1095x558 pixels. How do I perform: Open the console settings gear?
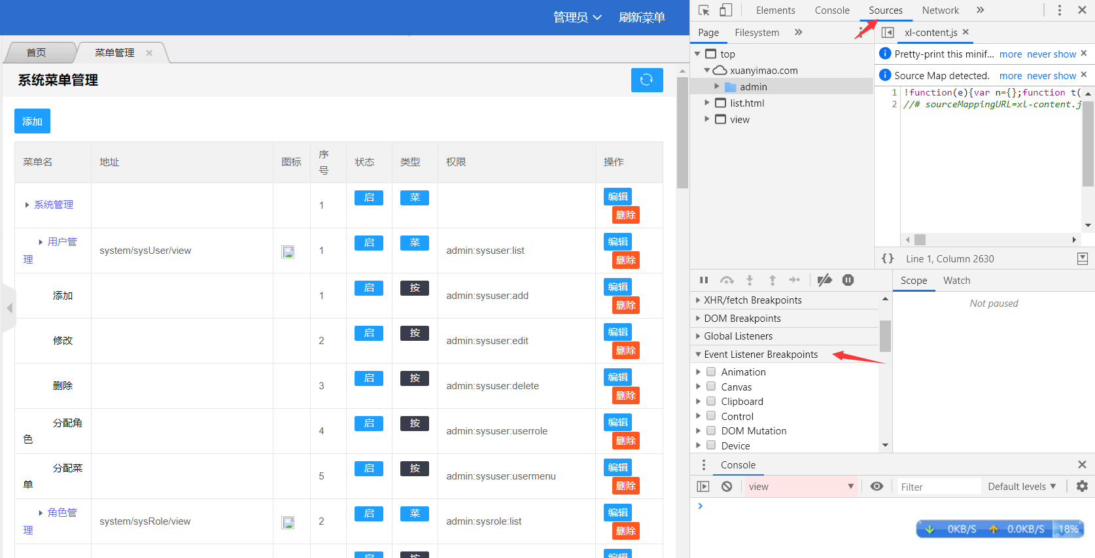pyautogui.click(x=1082, y=486)
